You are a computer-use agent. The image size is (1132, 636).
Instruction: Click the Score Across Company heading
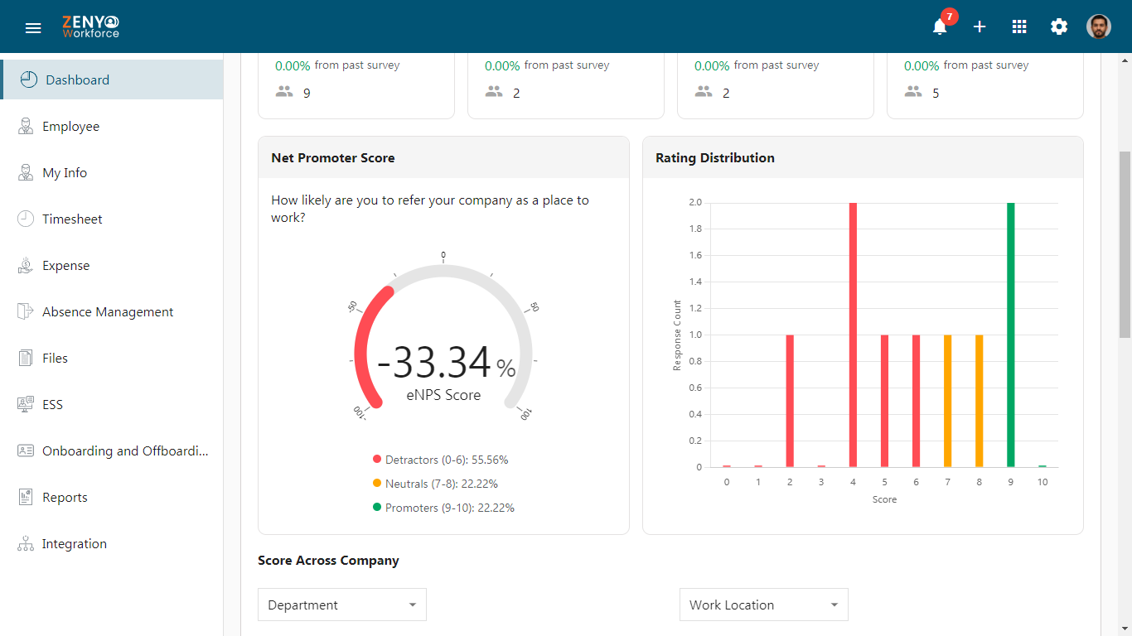[328, 561]
